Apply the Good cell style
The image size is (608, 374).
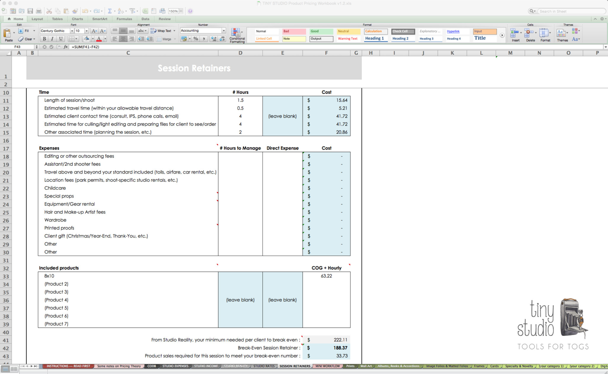click(x=321, y=31)
